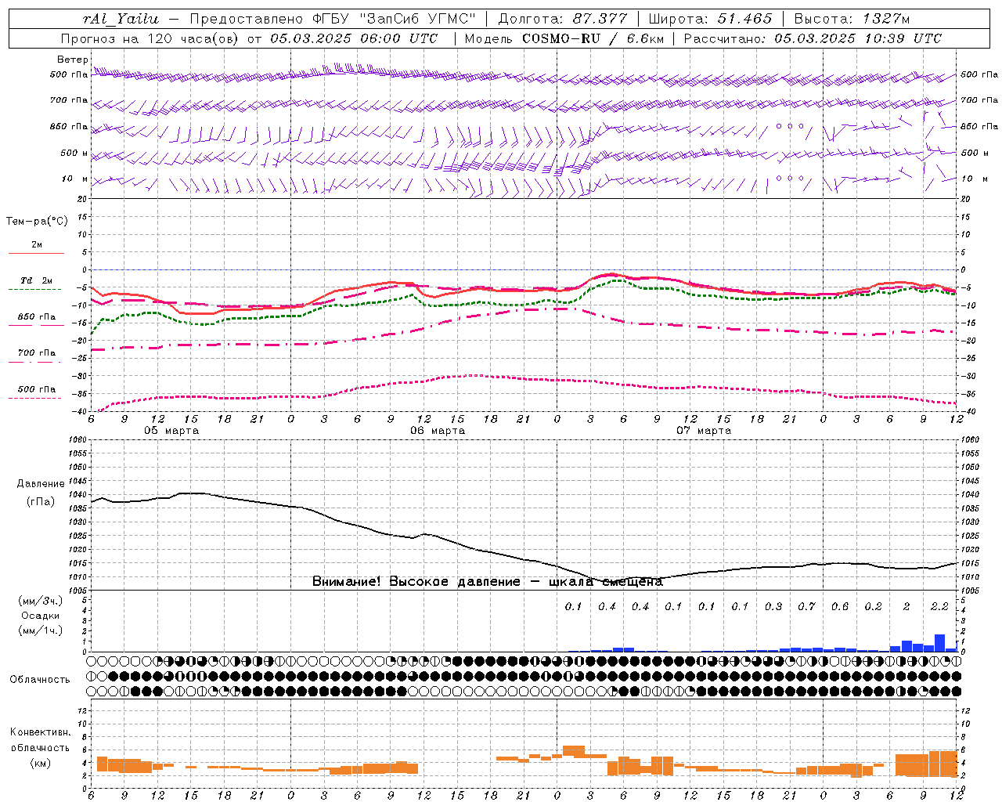1002x802 pixels.
Task: Click the warning Внимание! Высокое давление — шкала смещена
Action: coord(487,581)
